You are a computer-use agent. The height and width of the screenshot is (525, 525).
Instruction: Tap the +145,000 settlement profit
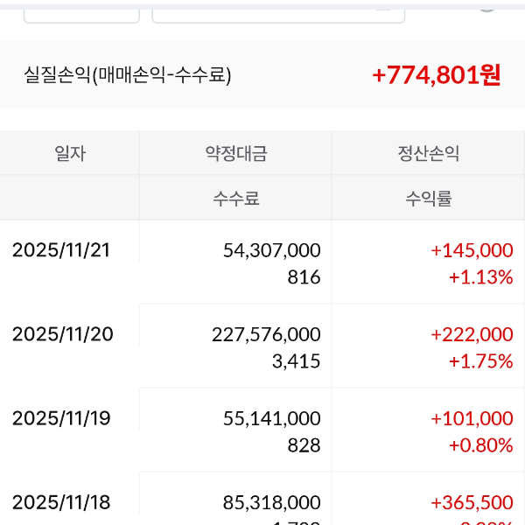(472, 250)
